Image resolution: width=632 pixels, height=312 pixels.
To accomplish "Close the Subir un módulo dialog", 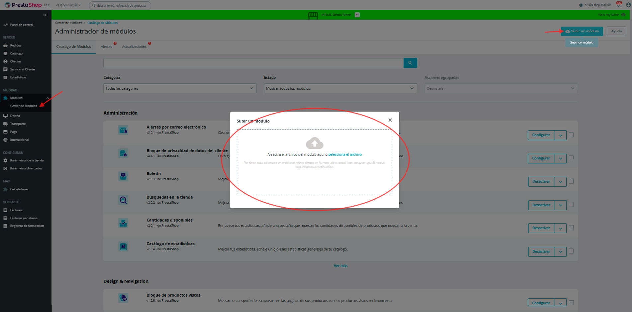I will [390, 120].
